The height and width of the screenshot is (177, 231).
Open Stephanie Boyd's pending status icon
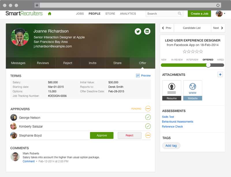point(148,135)
